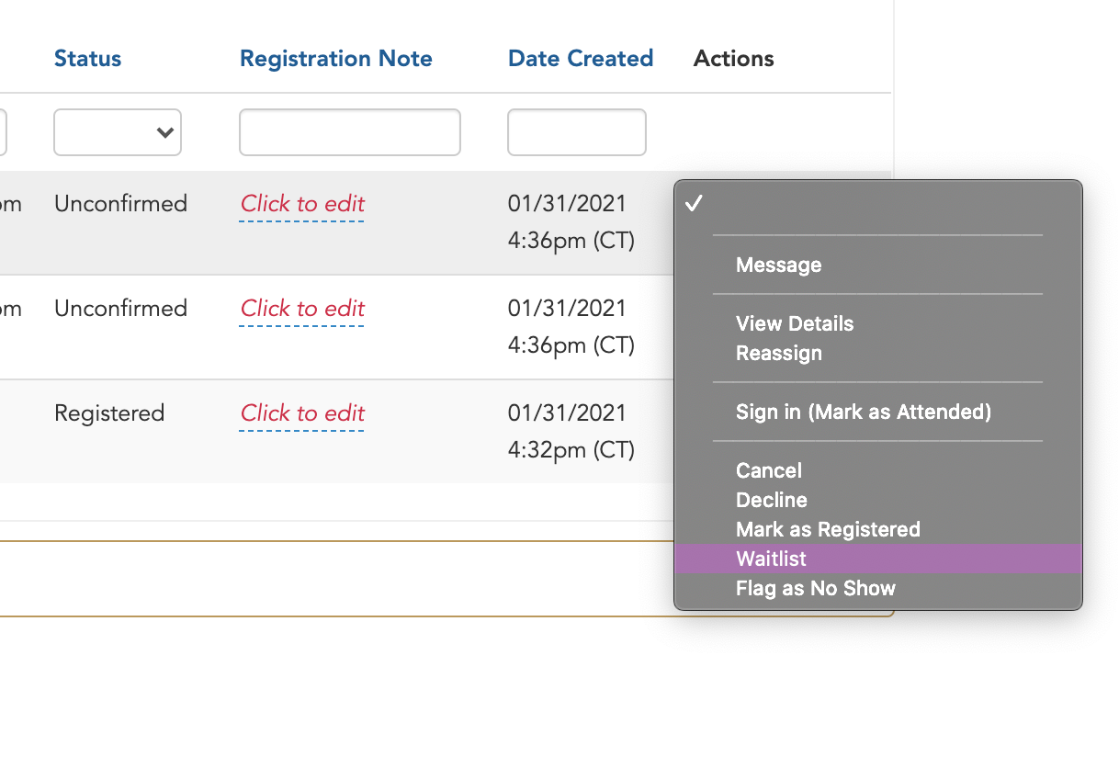Click the Actions column header
Screen dimensions: 1119x757
click(733, 59)
